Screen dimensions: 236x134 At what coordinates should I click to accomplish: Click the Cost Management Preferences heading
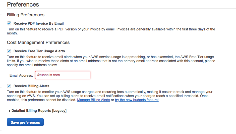[38, 42]
